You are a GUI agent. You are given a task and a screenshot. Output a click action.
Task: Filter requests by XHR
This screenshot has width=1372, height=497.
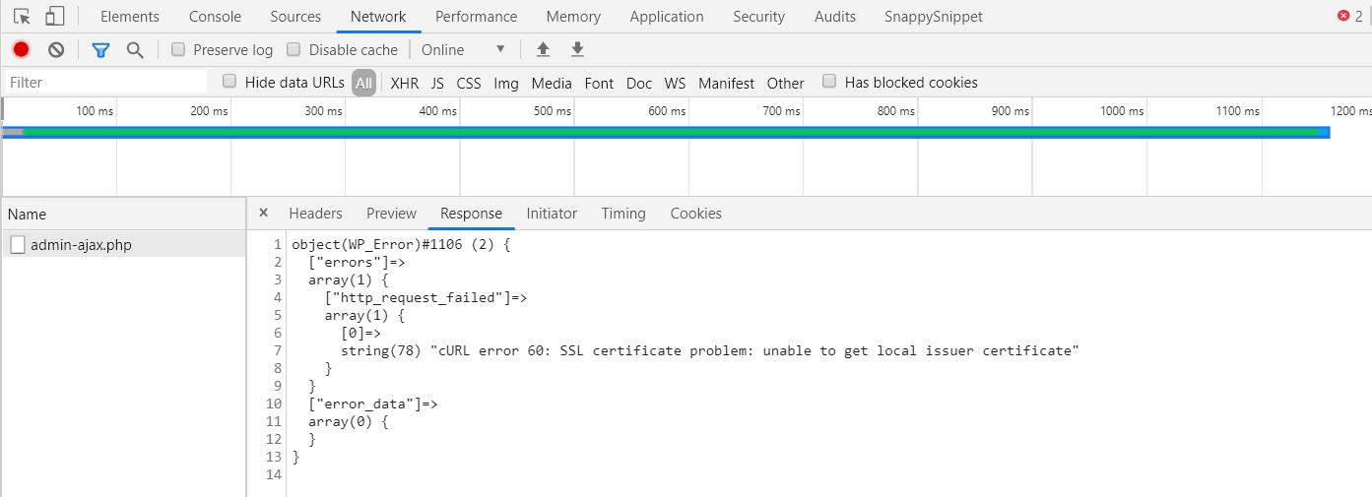pyautogui.click(x=404, y=84)
